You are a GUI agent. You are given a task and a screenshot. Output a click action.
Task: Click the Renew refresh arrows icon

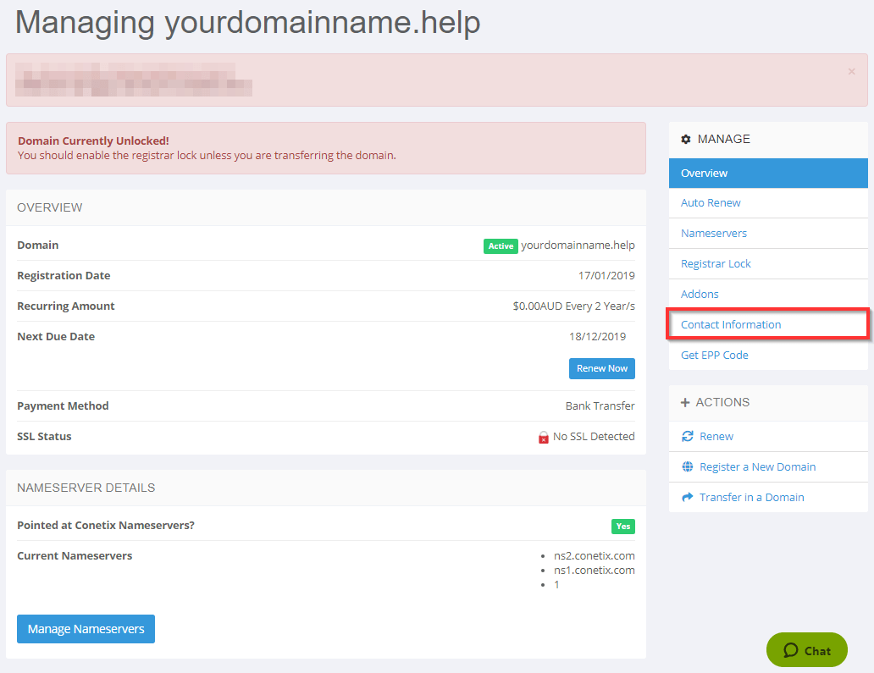point(688,437)
